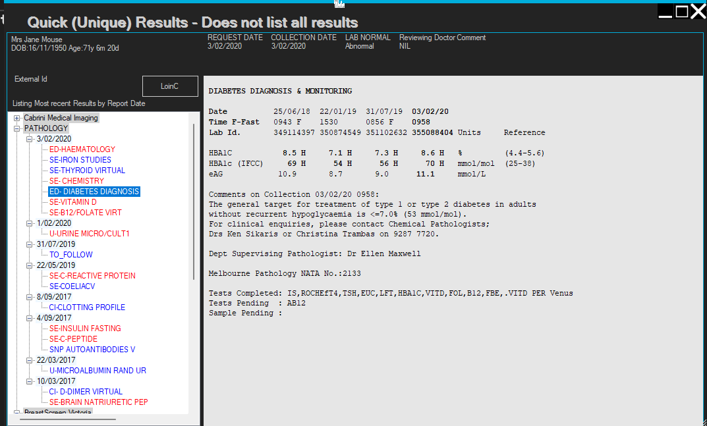Collapse the 4/09/2017 date group

coord(29,318)
